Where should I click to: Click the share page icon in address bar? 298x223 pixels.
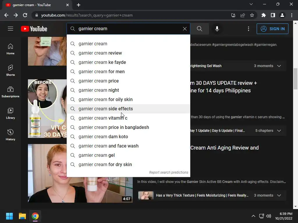pos(242,15)
